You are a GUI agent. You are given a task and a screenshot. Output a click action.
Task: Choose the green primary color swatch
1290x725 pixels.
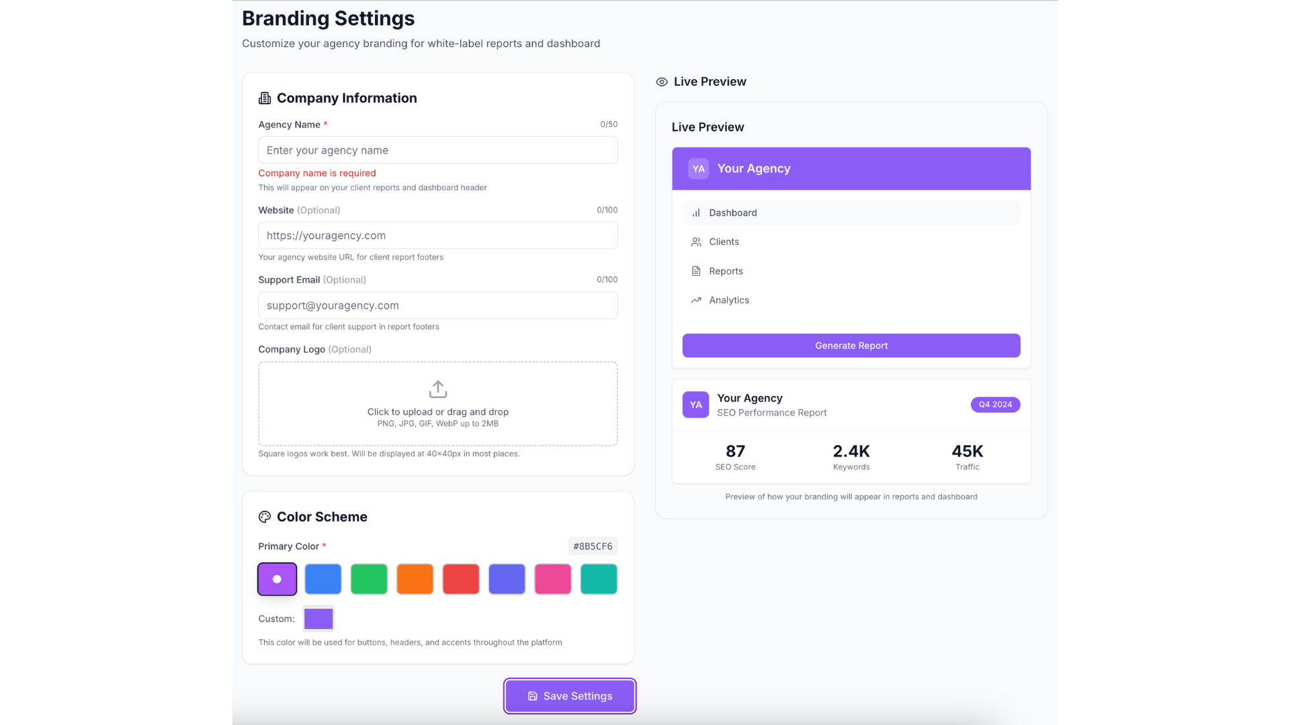point(369,579)
